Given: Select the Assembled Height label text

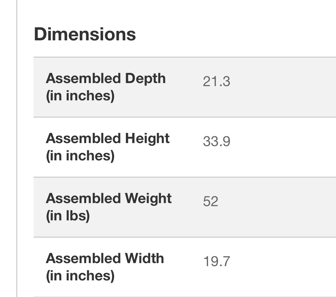Looking at the screenshot, I should tap(108, 138).
